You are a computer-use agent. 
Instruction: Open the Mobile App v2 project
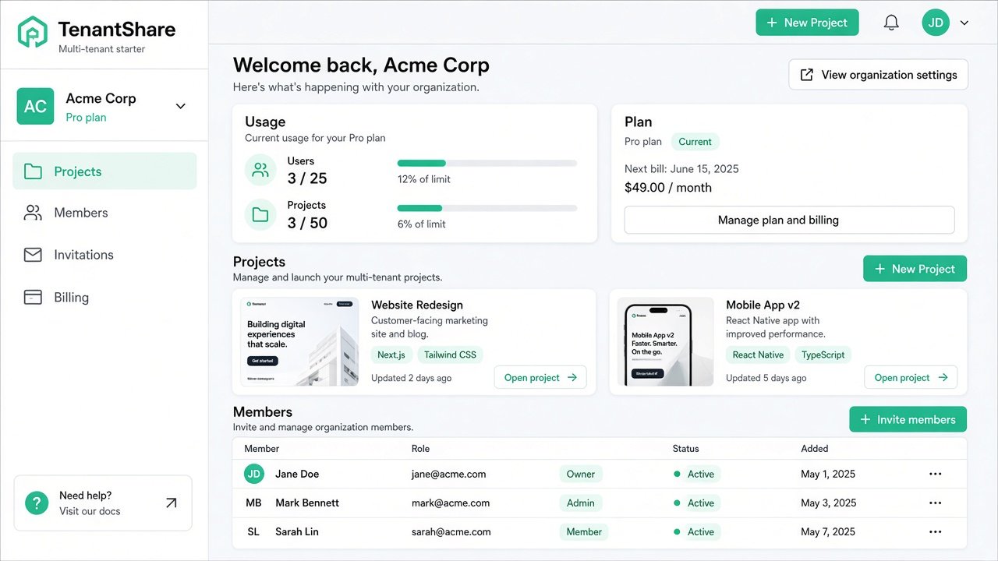tap(911, 377)
